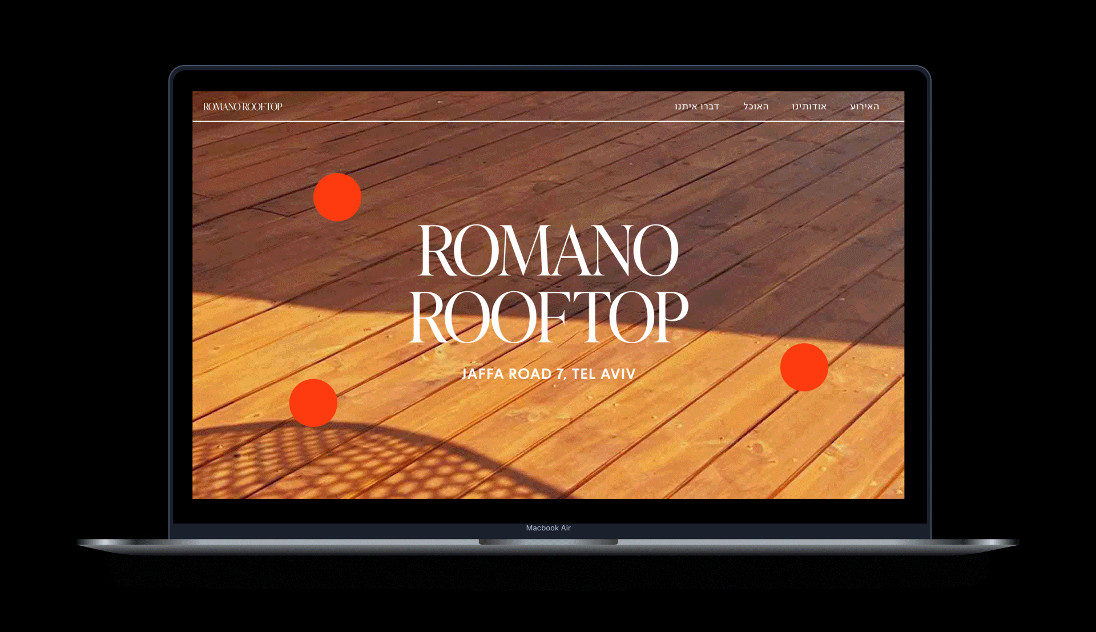Viewport: 1096px width, 632px height.
Task: Click the laptop hinge notch below the screen
Action: pos(548,542)
